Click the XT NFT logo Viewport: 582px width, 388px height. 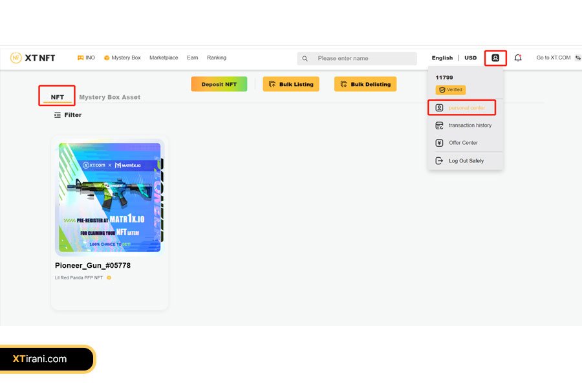tap(33, 58)
